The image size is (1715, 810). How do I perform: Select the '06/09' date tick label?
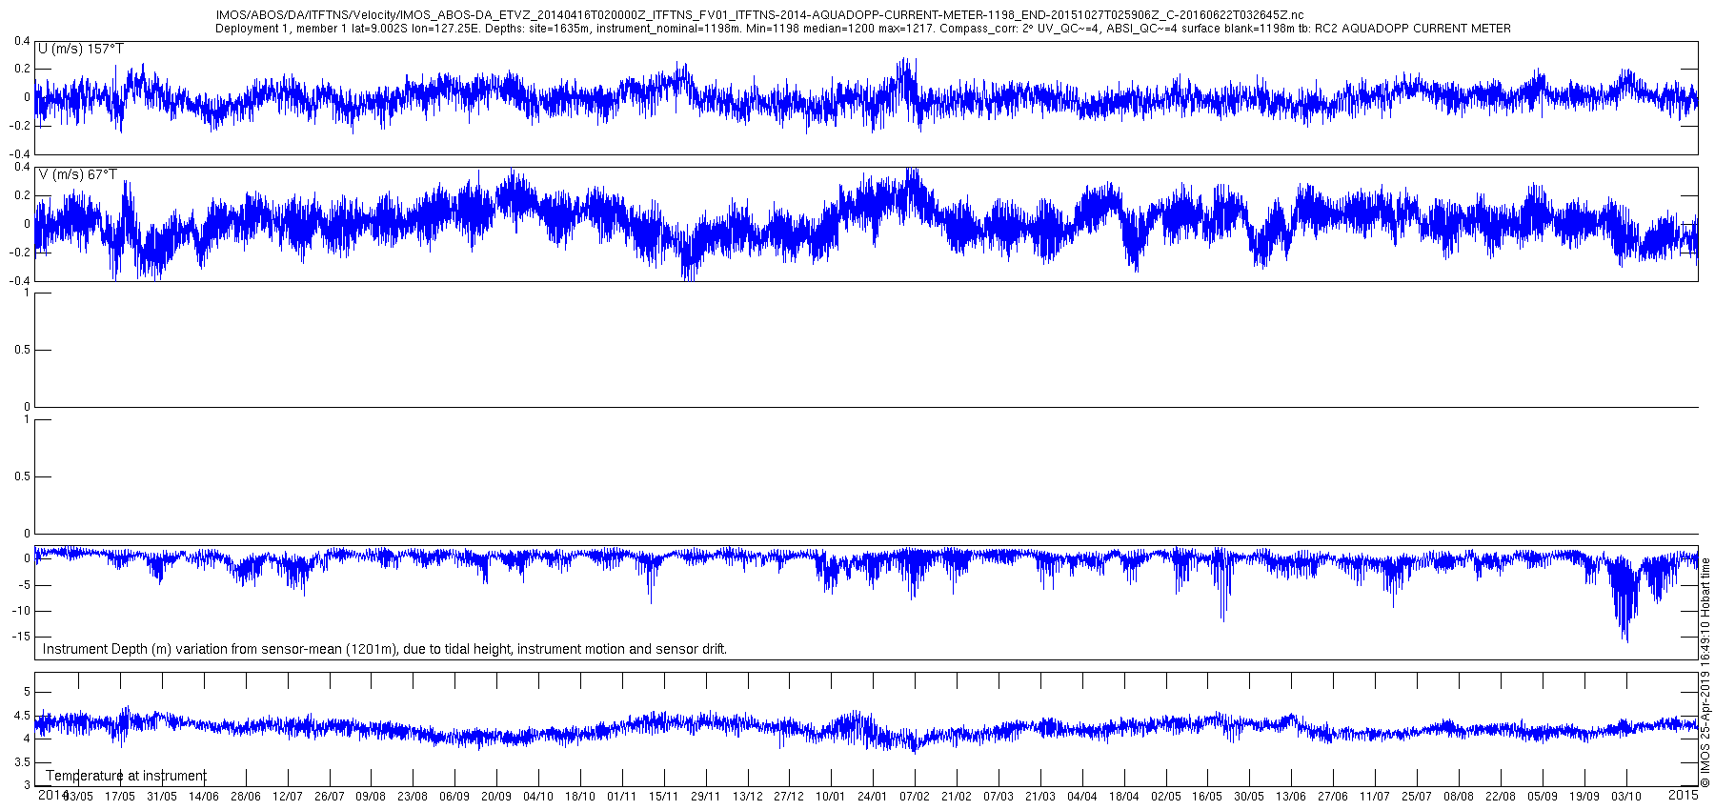point(454,797)
